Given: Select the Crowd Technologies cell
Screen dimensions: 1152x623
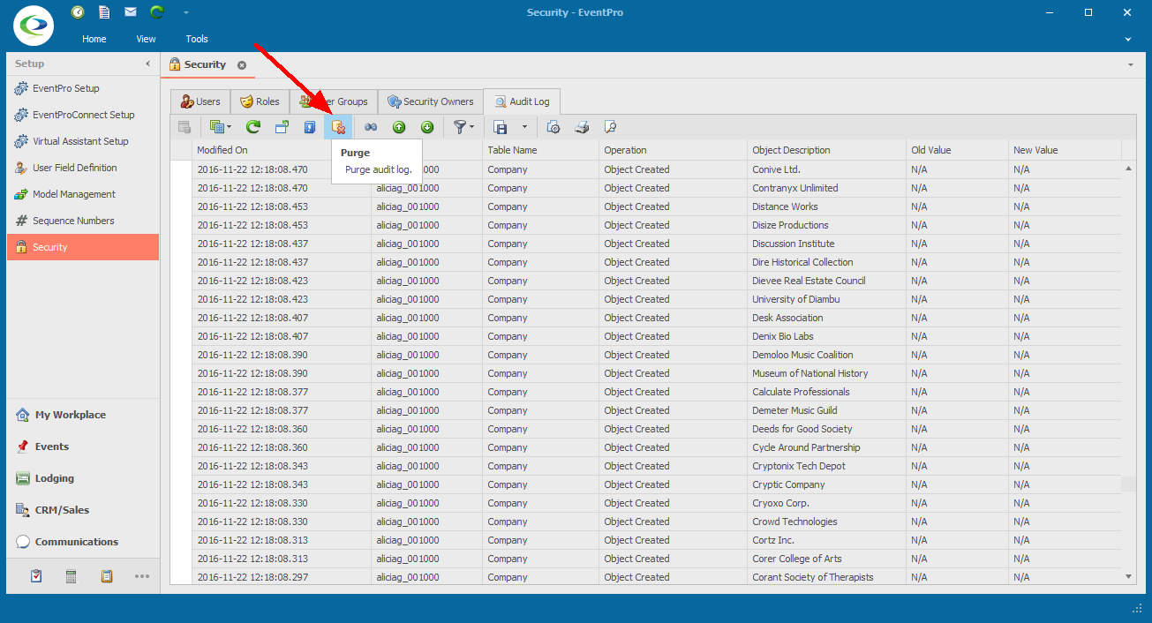Looking at the screenshot, I should (x=827, y=522).
